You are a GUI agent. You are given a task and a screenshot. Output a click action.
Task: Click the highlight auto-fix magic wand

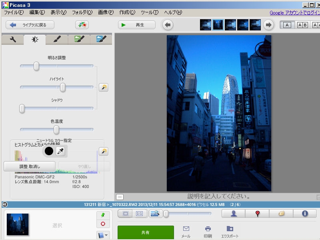point(104,87)
